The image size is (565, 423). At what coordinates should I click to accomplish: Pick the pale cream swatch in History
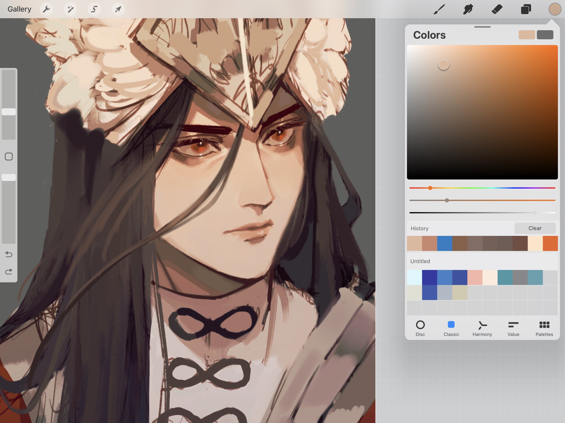point(535,243)
